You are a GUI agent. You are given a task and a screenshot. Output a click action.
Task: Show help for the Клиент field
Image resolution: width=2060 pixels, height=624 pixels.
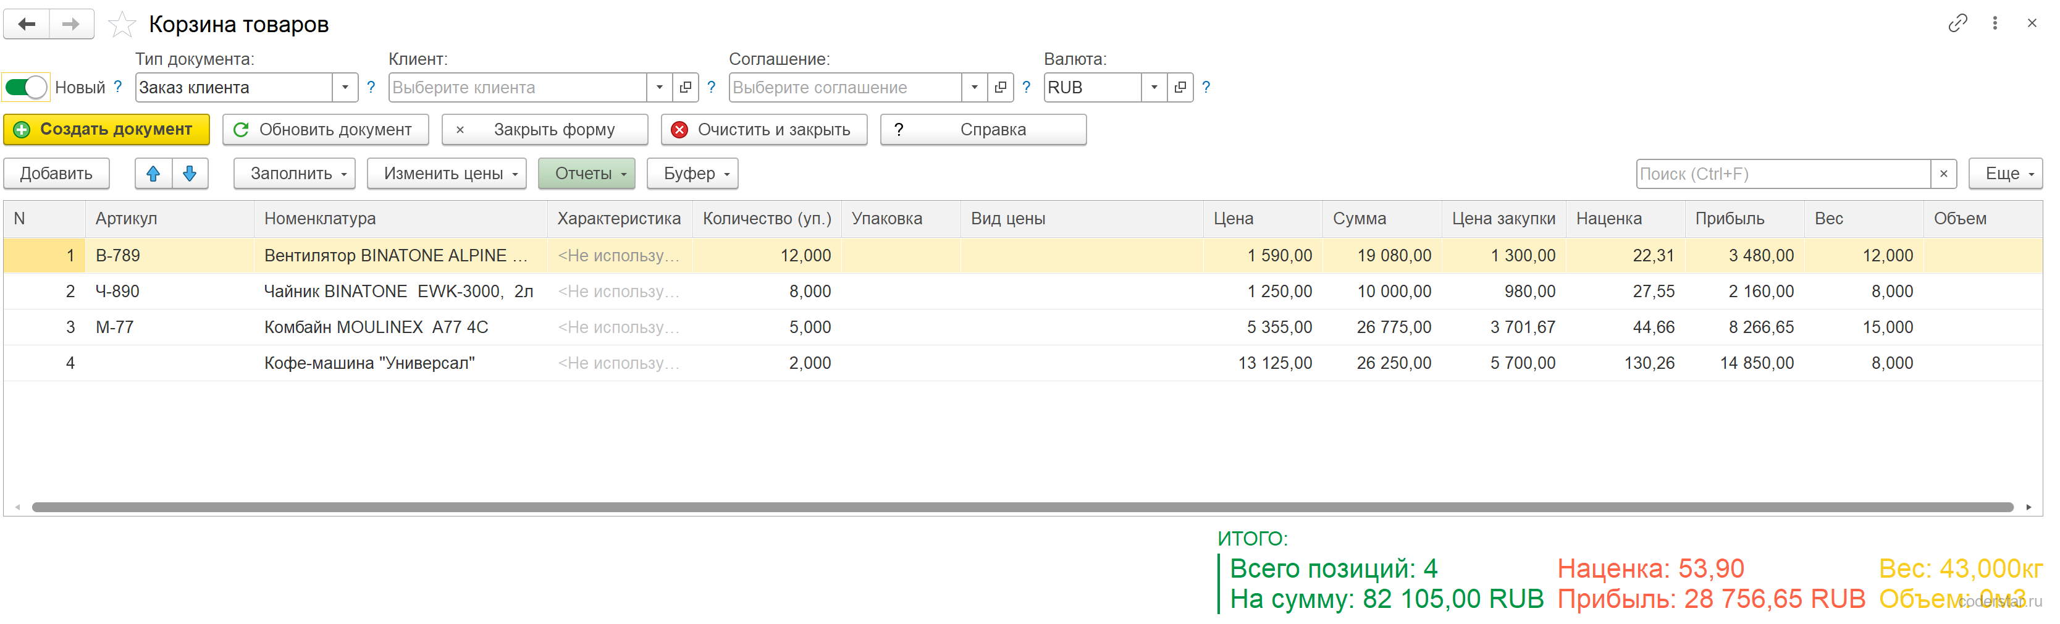pos(711,87)
